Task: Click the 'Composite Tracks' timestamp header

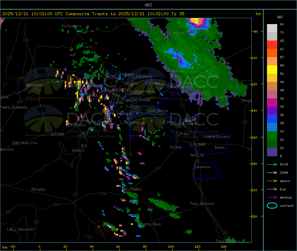Action: point(93,14)
